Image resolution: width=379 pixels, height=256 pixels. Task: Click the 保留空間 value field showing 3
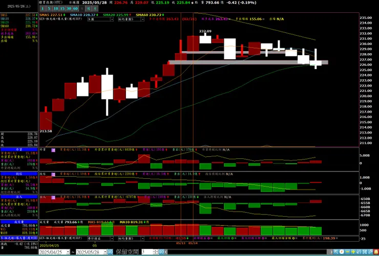click(147, 252)
